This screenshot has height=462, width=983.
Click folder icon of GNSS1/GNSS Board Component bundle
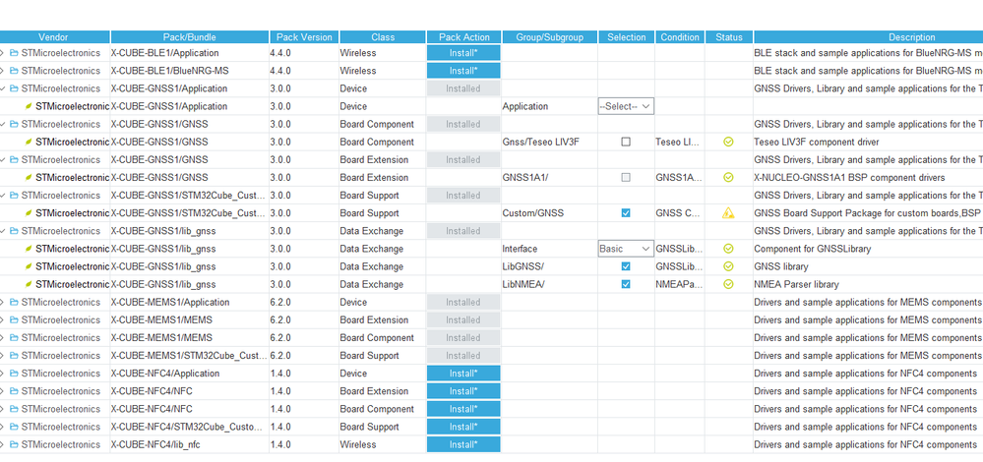14,124
